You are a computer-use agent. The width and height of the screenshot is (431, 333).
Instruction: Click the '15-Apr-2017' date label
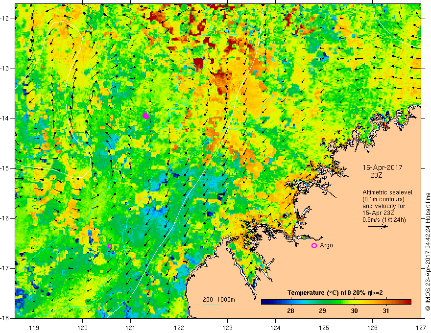[x=383, y=167]
